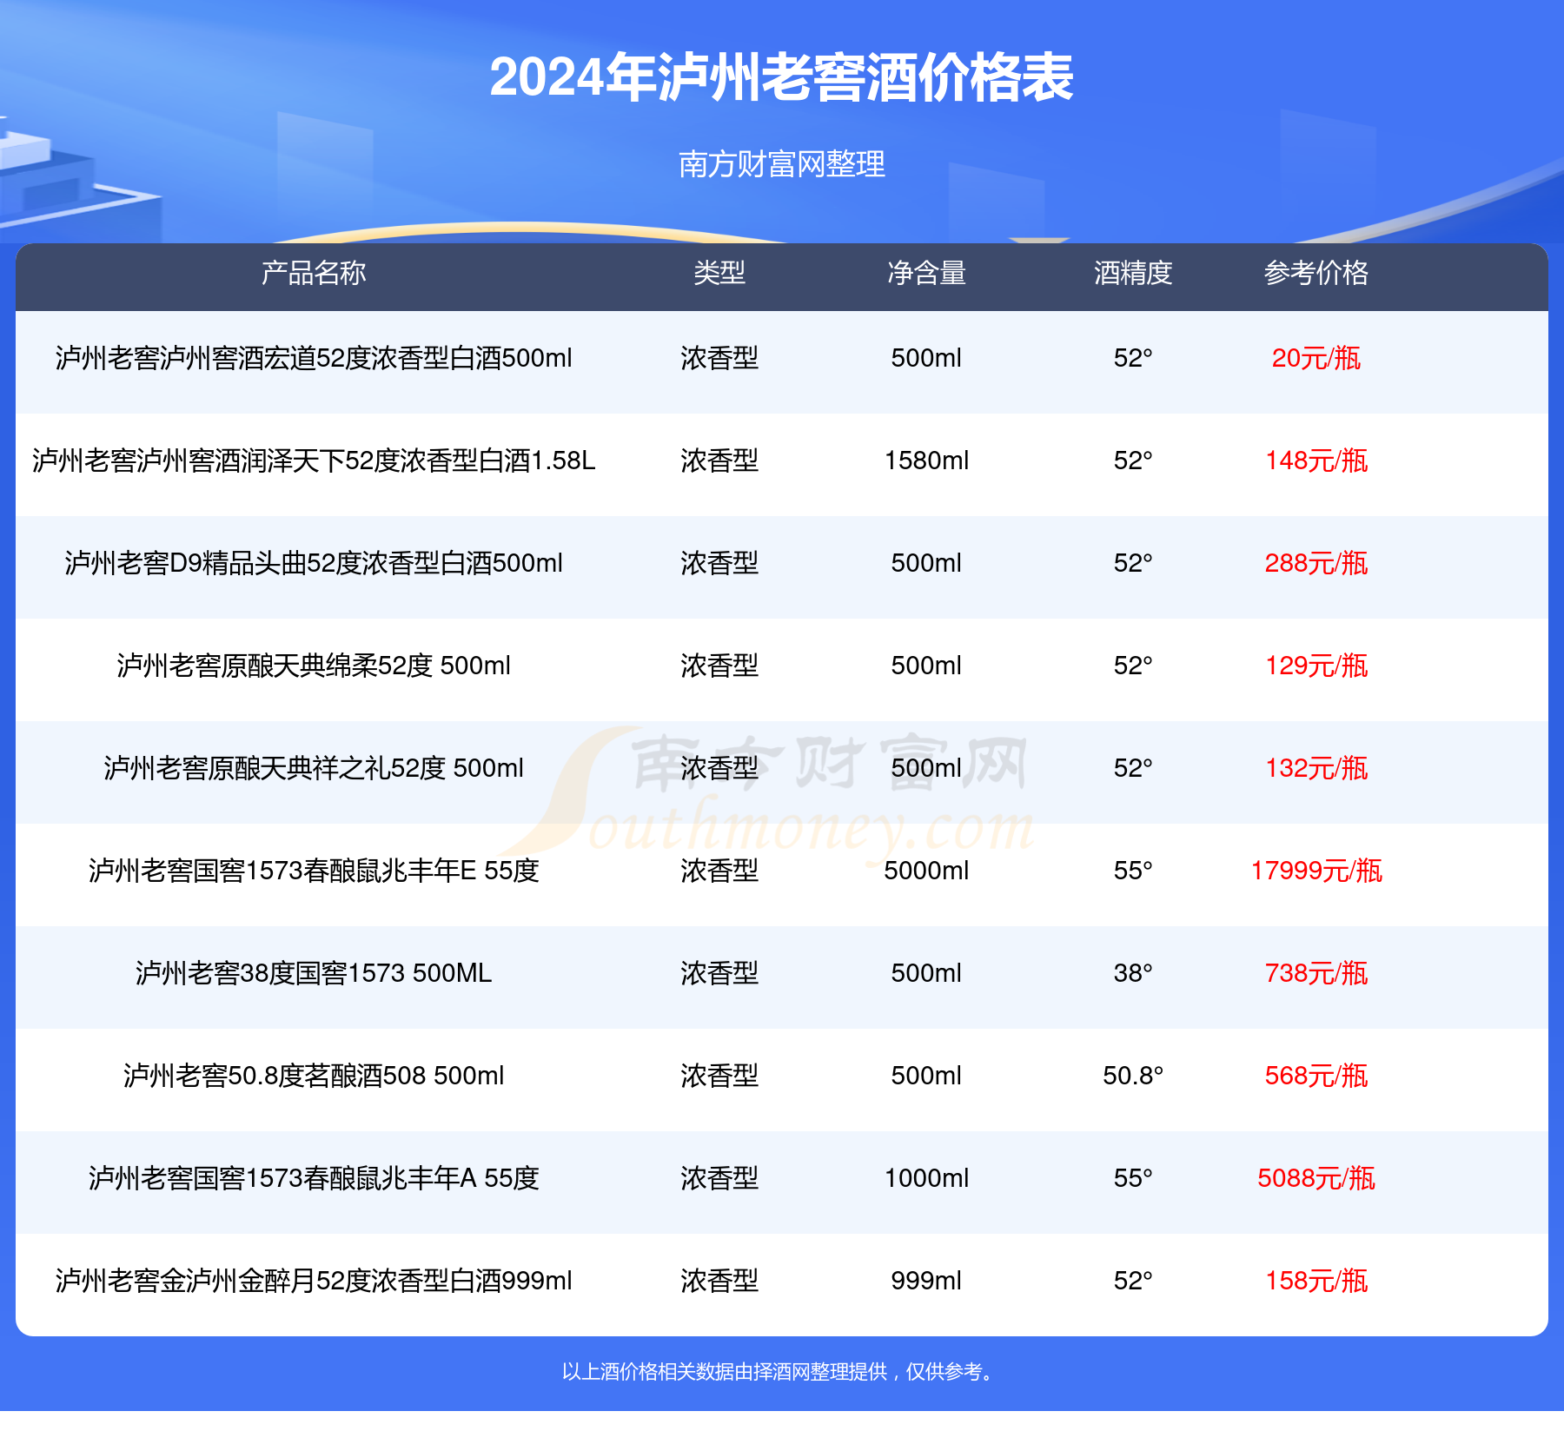The height and width of the screenshot is (1451, 1564).
Task: Click the 38° alcohol cell
Action: tap(1133, 973)
